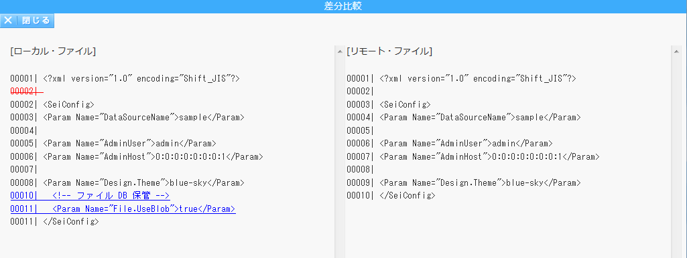The width and height of the screenshot is (687, 258).
Task: Click the 差分比較 title bar text
Action: coord(343,6)
